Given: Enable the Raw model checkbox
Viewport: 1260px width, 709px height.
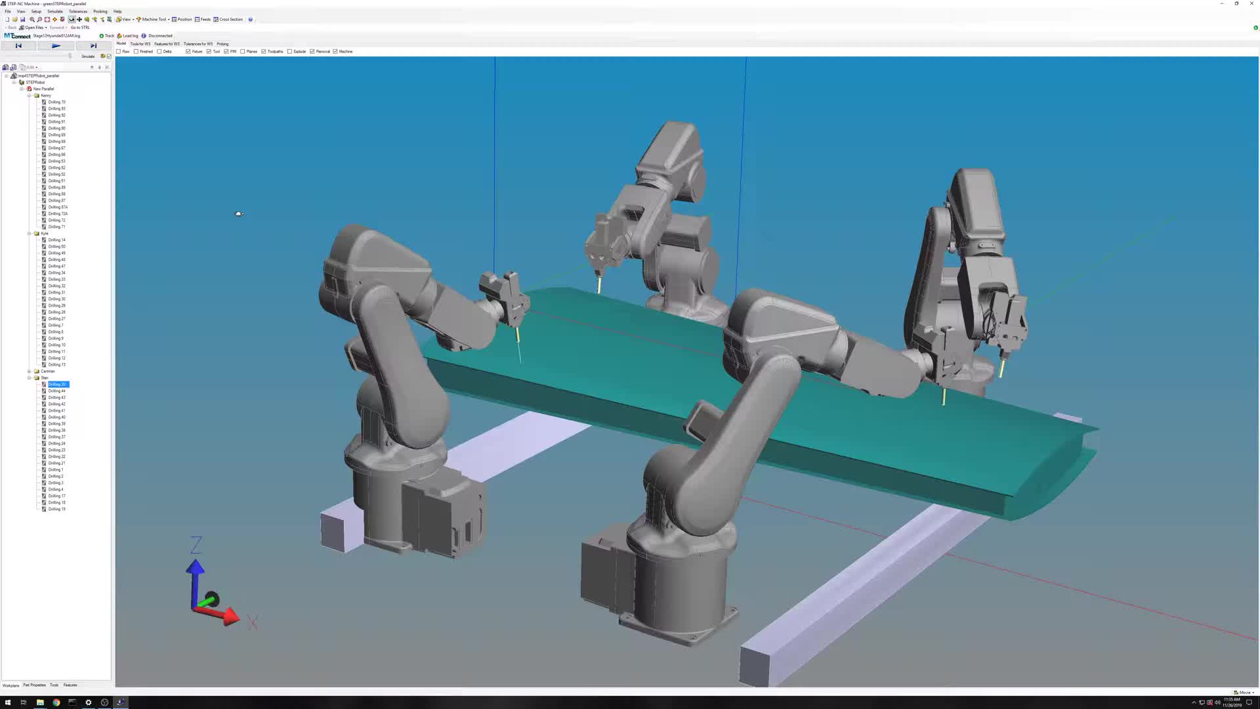Looking at the screenshot, I should [119, 51].
